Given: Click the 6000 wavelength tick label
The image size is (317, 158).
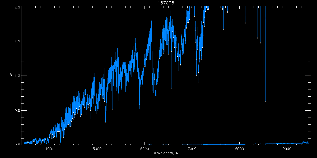Looking at the screenshot, I should tap(144, 149).
